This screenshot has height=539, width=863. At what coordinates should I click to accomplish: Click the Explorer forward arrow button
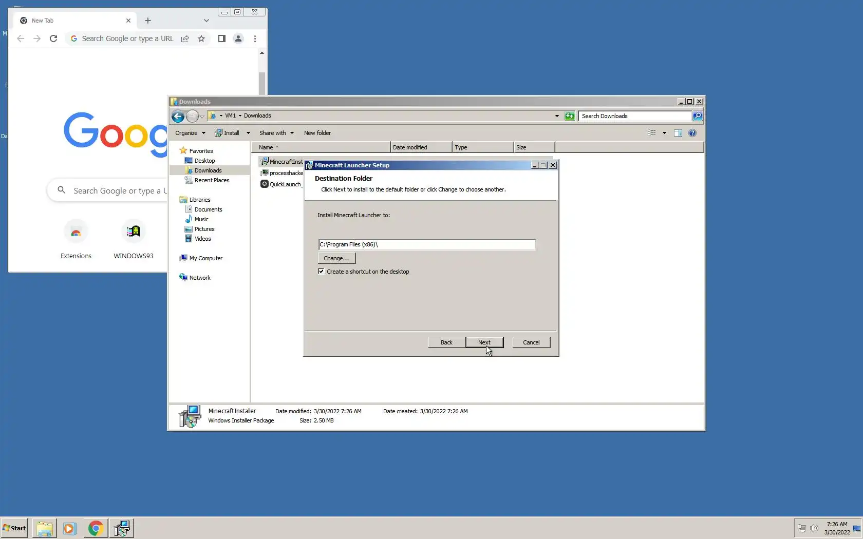192,116
